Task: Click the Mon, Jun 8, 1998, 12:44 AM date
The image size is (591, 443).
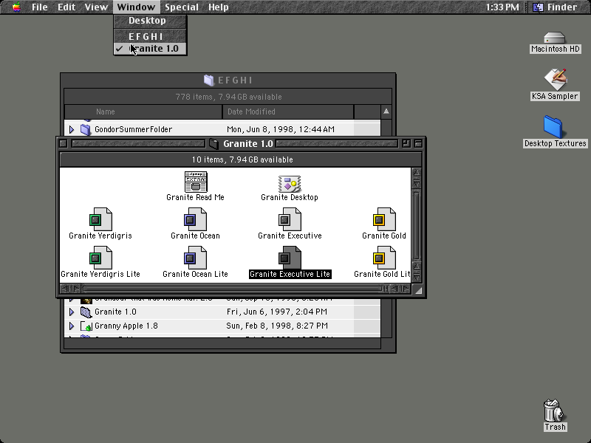Action: (281, 130)
